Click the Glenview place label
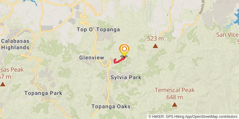Viewport: 239px width, 119px height. [92, 57]
